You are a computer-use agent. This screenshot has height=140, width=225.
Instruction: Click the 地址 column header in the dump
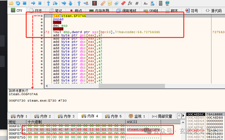[17, 122]
